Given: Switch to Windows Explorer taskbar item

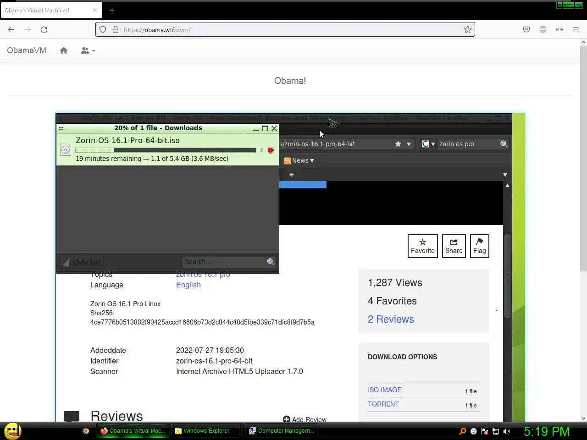Looking at the screenshot, I should 206,431.
